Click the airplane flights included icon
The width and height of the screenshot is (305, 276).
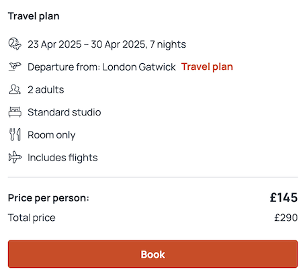point(15,157)
